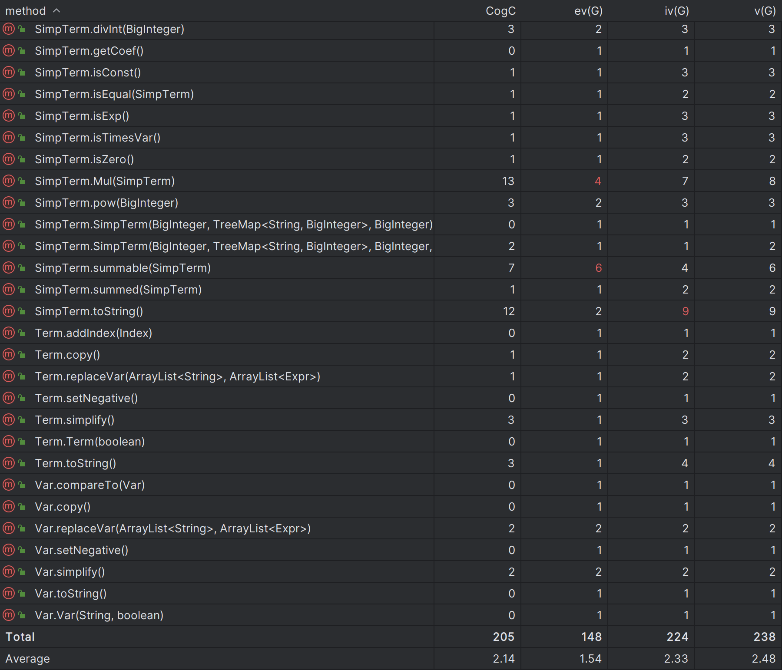Click the red ev(G) value 6 for SimpTerm.summable
Screen dimensions: 782x670
tap(599, 268)
